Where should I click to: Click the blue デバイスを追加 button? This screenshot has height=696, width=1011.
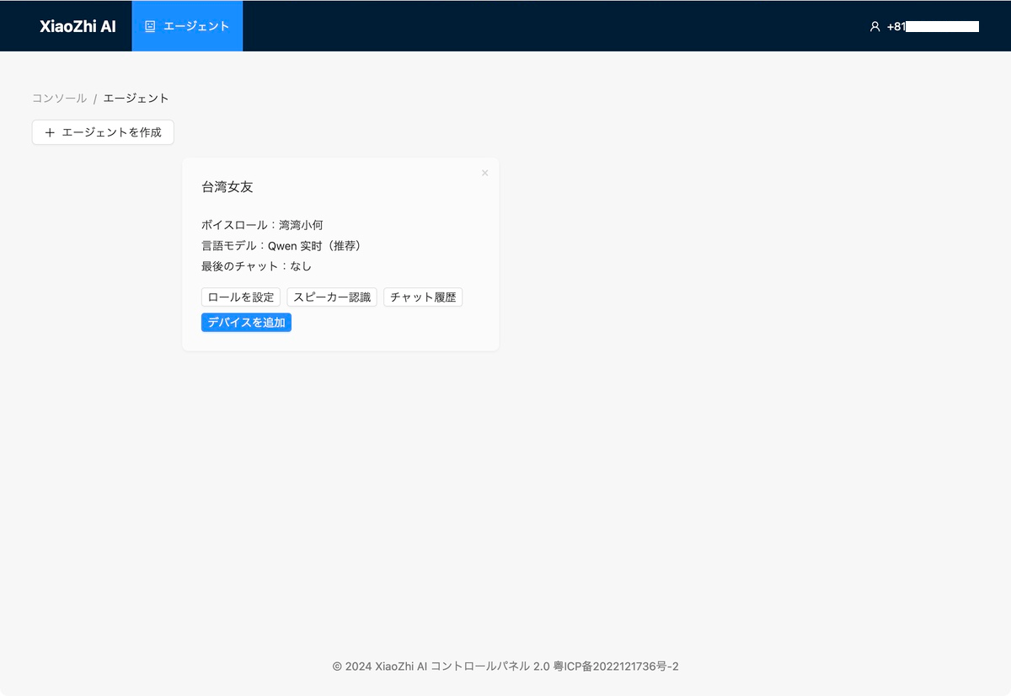(246, 323)
